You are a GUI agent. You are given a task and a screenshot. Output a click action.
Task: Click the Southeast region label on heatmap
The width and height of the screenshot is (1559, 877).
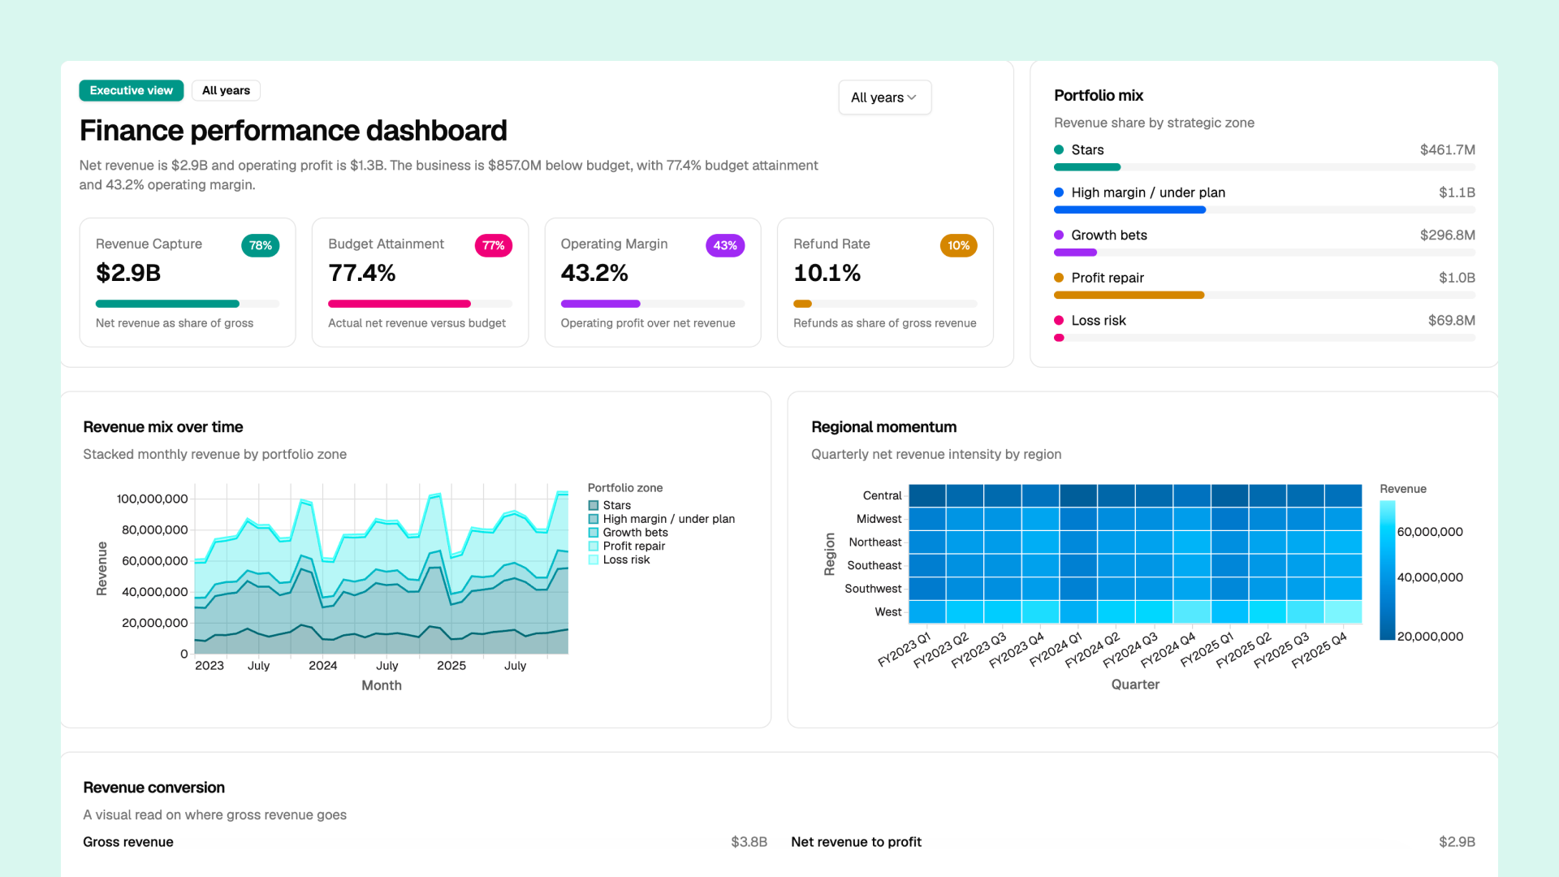coord(875,565)
